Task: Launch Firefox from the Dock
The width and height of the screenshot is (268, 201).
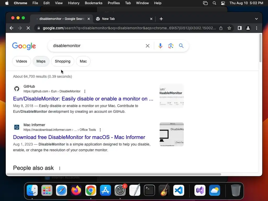Action: click(76, 190)
